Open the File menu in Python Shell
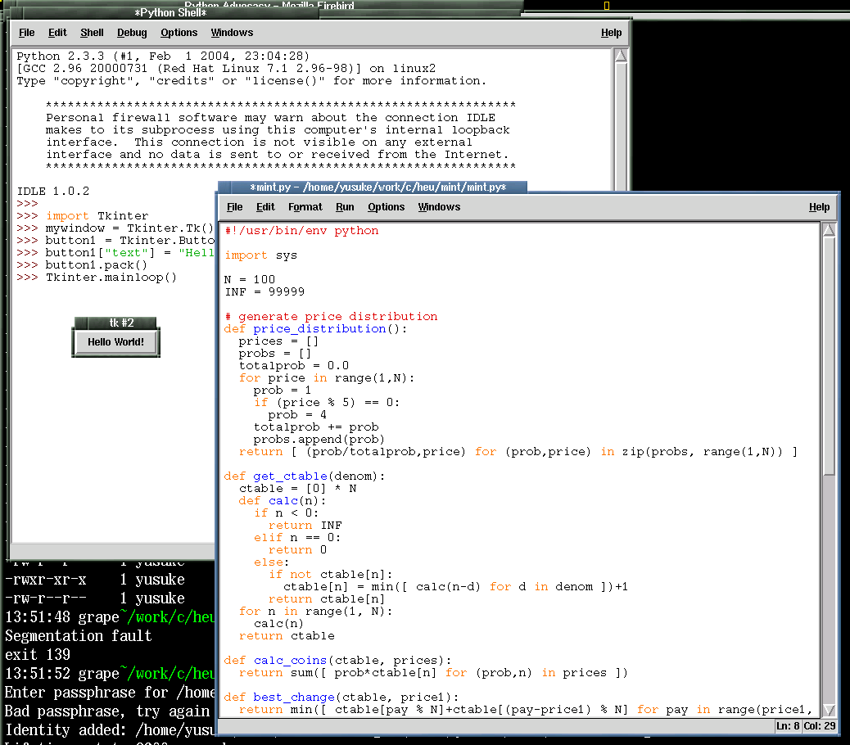This screenshot has width=850, height=745. 27,33
